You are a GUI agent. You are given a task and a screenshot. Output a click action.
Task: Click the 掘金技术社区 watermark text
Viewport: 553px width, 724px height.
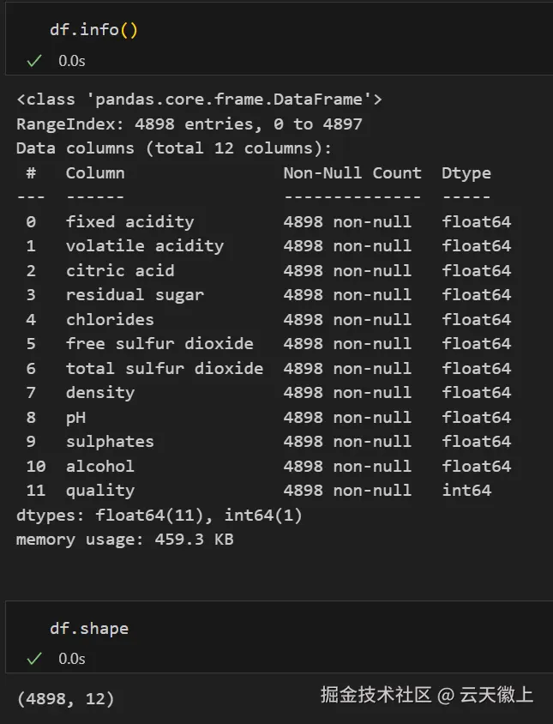376,695
